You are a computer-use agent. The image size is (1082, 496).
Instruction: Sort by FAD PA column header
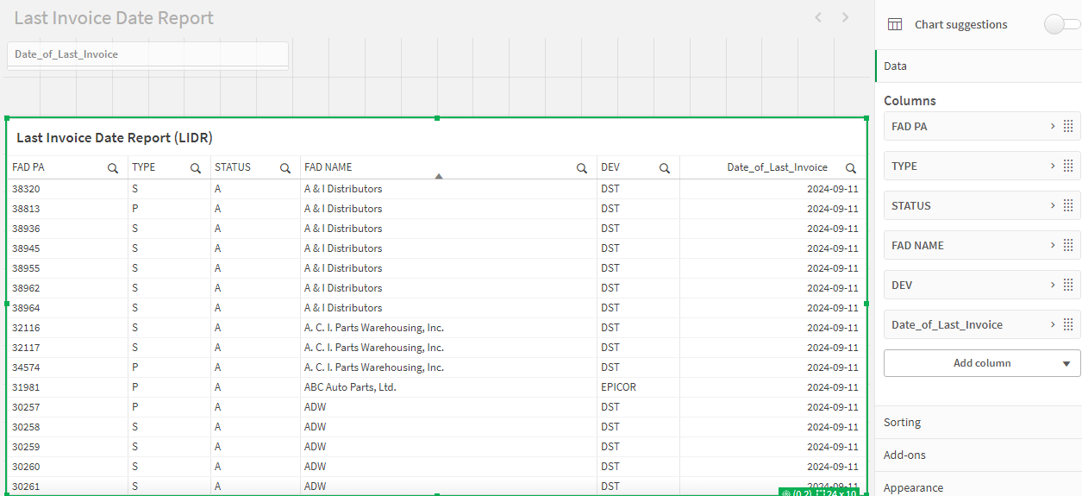point(28,167)
